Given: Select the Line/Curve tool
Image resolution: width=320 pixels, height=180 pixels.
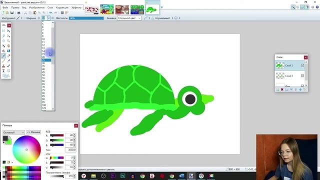Looking at the screenshot, I should pyautogui.click(x=8, y=71).
